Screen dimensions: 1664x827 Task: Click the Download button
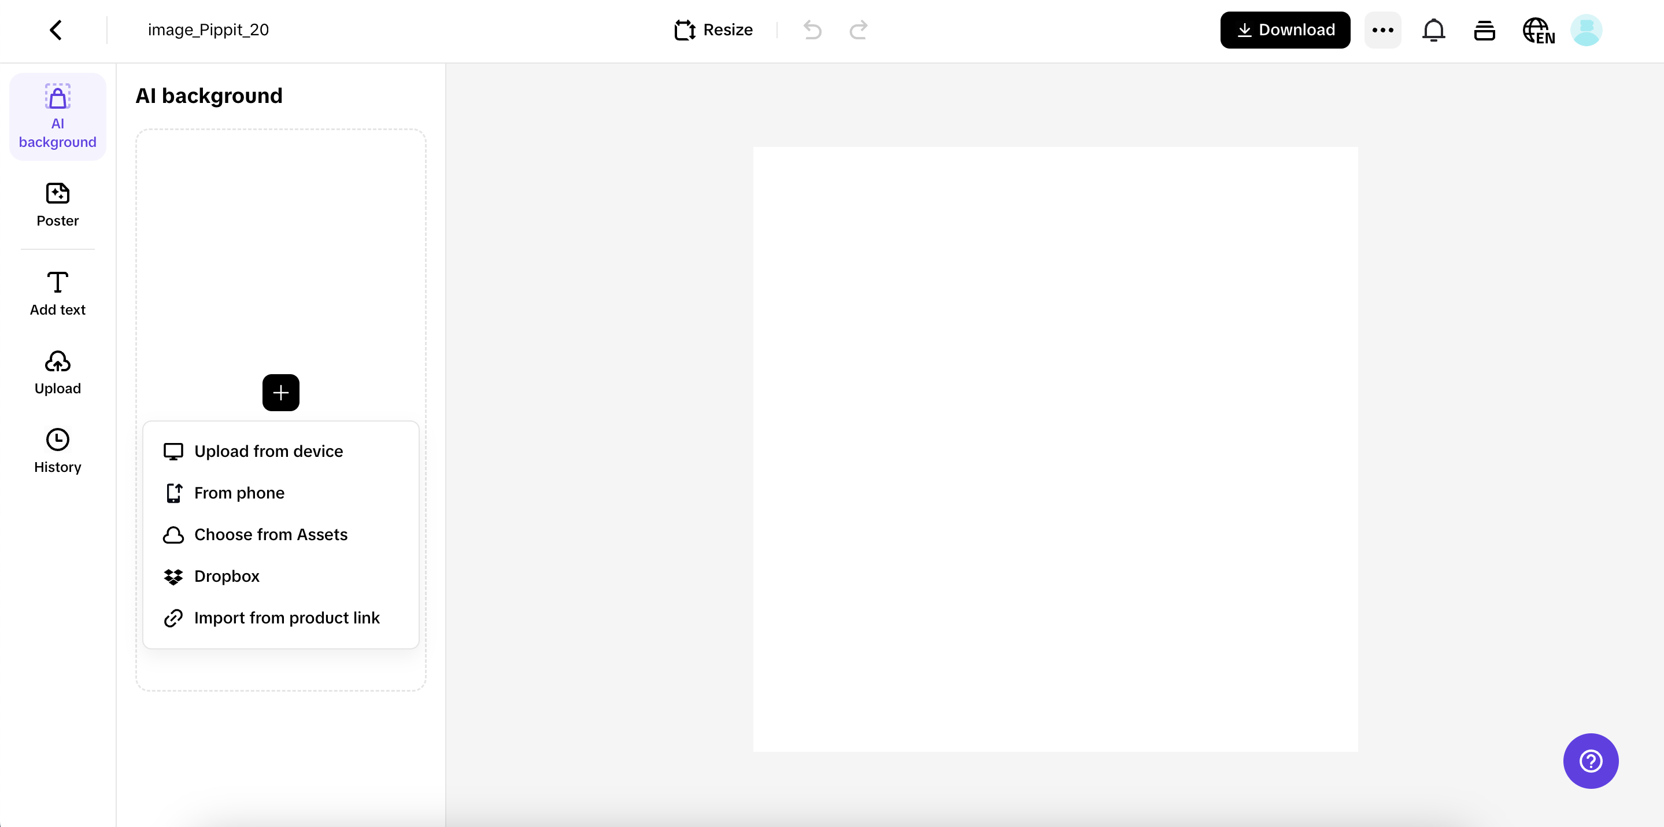pos(1284,29)
